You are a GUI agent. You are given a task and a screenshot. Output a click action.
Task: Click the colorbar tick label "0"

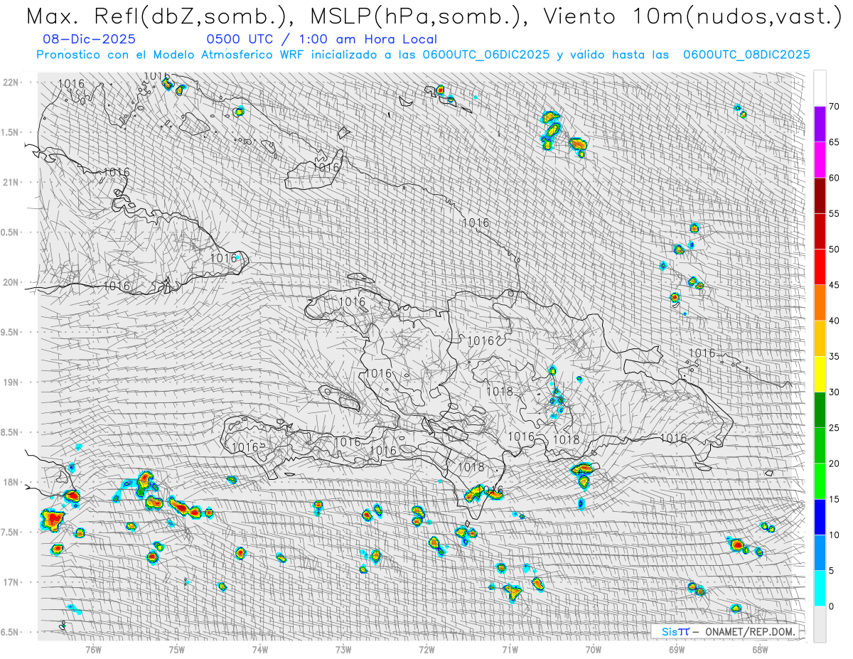[832, 606]
